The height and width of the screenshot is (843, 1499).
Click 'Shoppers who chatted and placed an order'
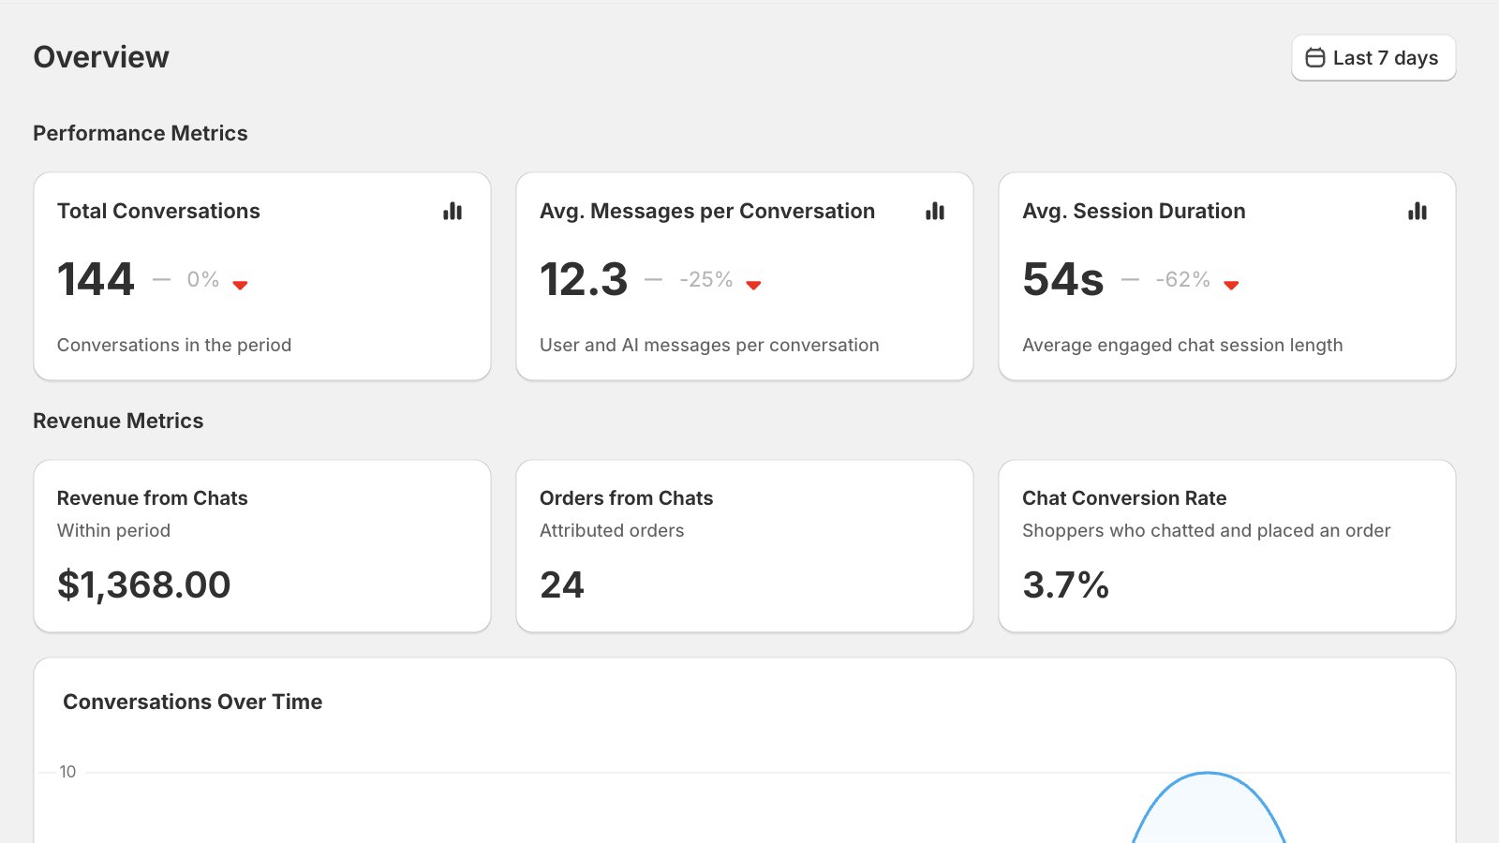pyautogui.click(x=1207, y=531)
